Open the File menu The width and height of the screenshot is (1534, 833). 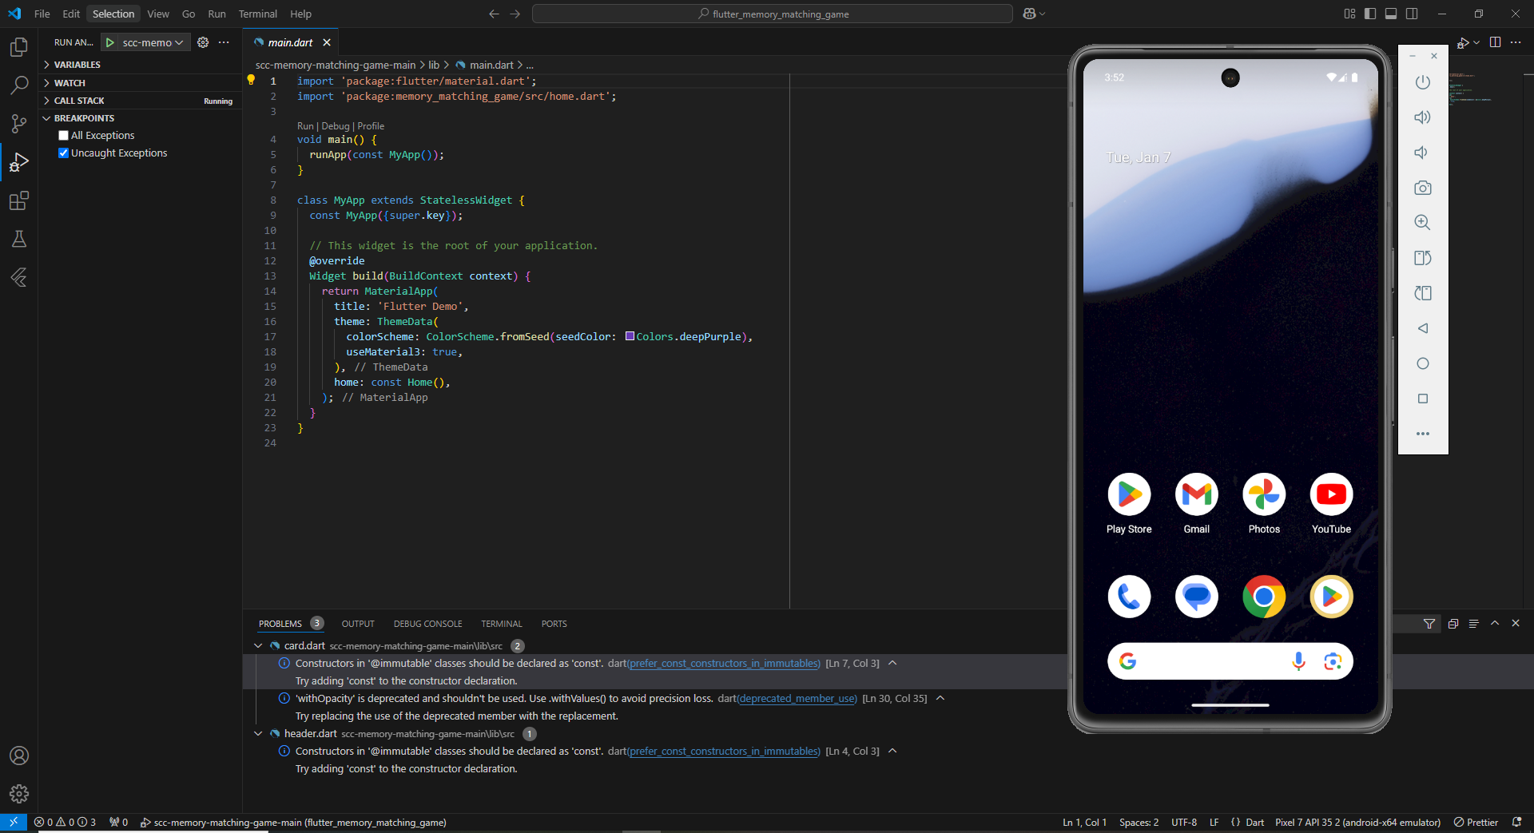(42, 14)
